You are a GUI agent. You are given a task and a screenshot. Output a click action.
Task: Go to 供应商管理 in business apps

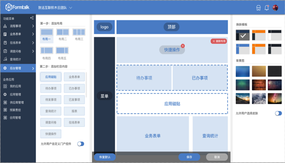pyautogui.click(x=17, y=102)
